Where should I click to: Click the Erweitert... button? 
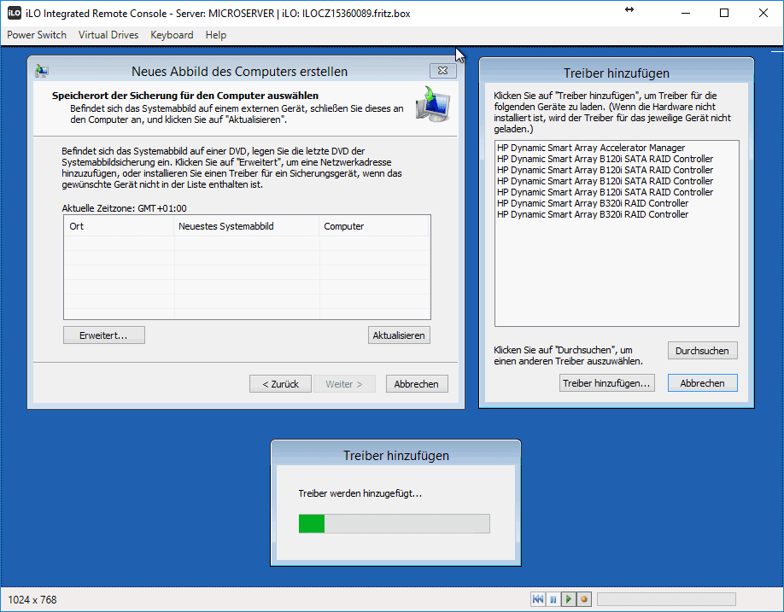click(104, 335)
